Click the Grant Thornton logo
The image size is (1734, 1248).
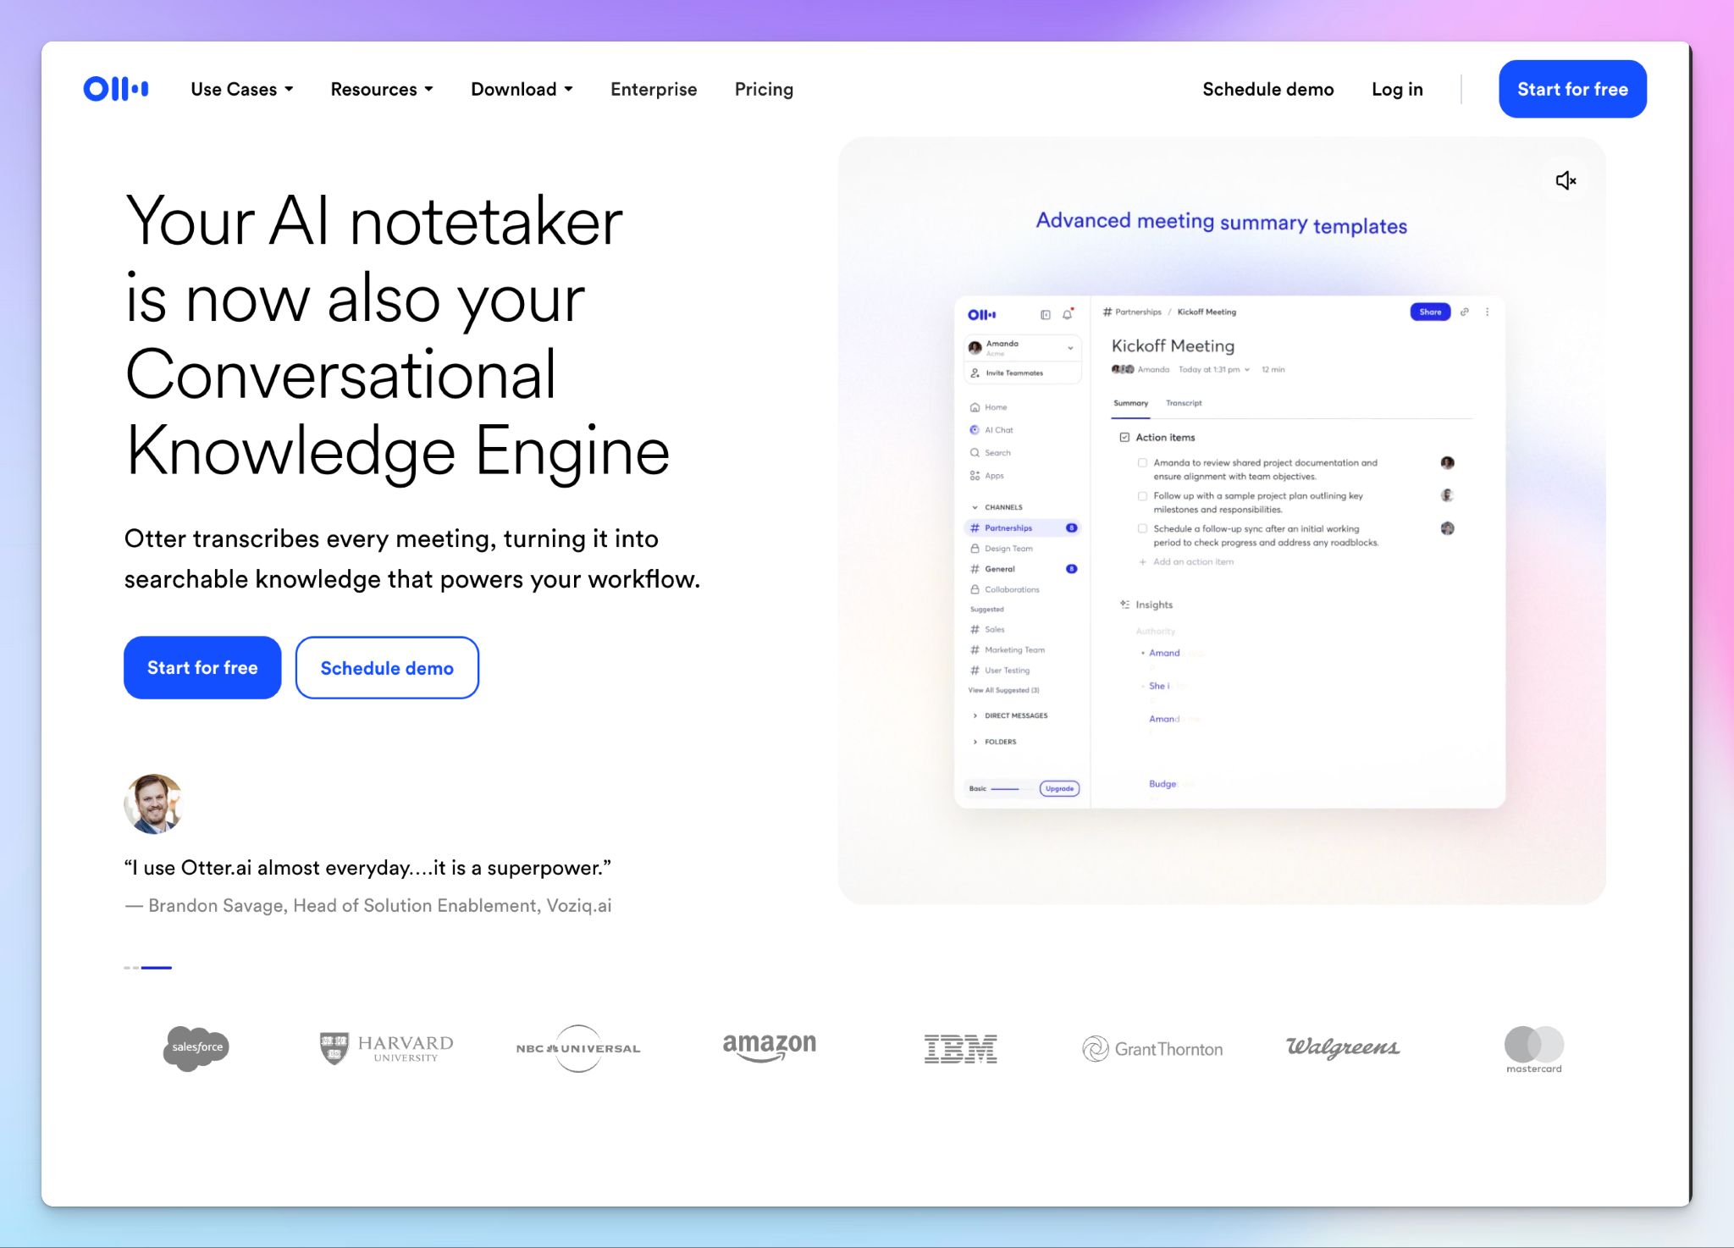click(1152, 1049)
